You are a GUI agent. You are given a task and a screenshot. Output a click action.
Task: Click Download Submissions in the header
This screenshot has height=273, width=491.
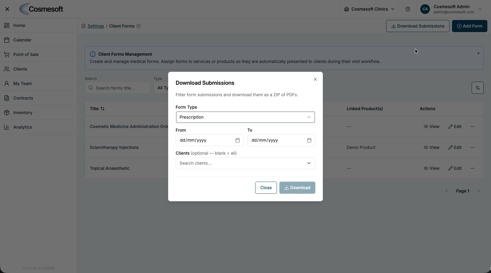(418, 26)
